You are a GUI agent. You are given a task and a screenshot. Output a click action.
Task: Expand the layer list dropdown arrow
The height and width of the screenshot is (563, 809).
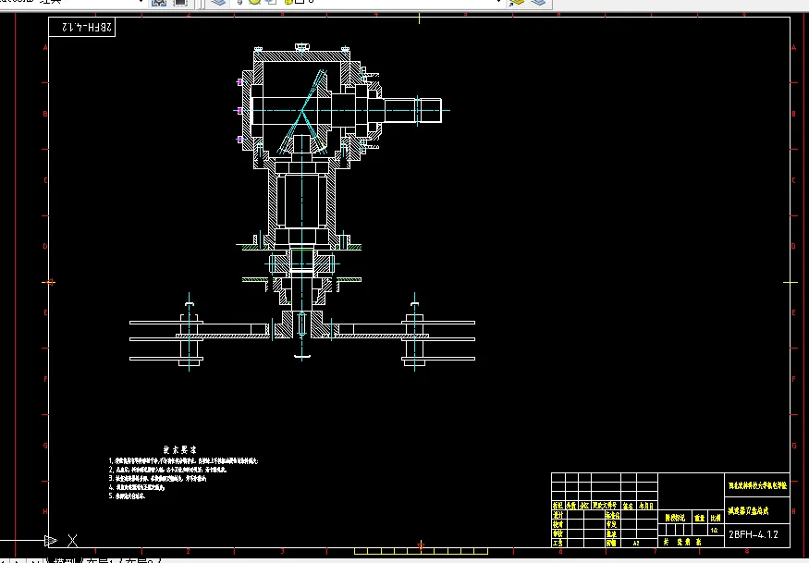point(499,2)
